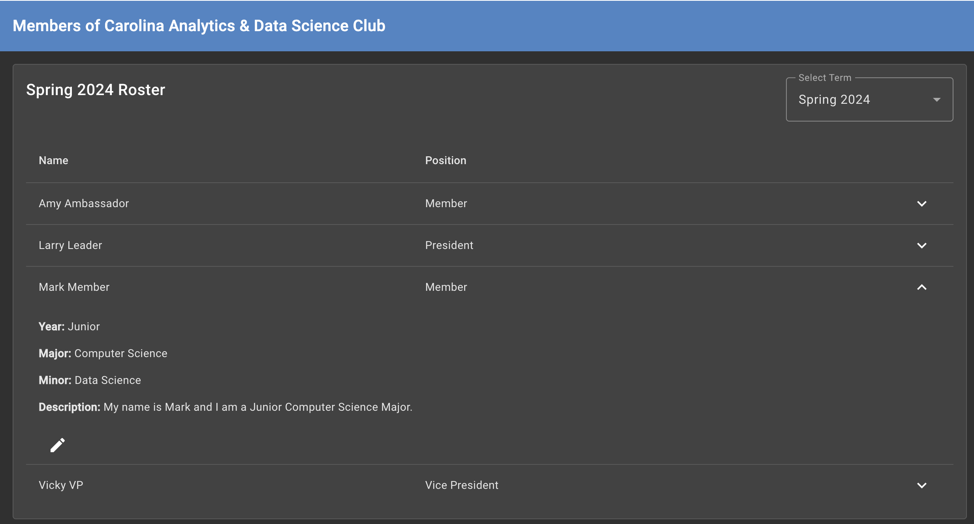Expand Amy Ambassador's row chevron
Image resolution: width=974 pixels, height=524 pixels.
click(922, 204)
